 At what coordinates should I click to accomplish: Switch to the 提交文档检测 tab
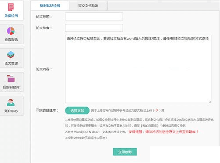click(x=88, y=6)
